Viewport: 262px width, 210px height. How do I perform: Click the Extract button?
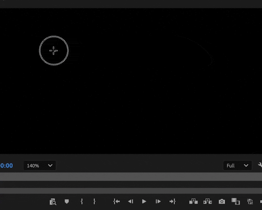pos(208,201)
